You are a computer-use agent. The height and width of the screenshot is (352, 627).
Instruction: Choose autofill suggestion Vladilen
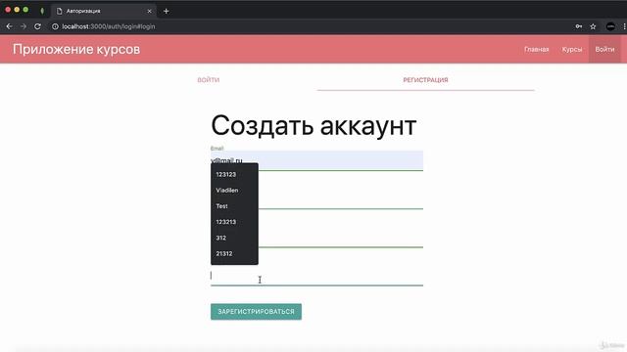point(234,191)
